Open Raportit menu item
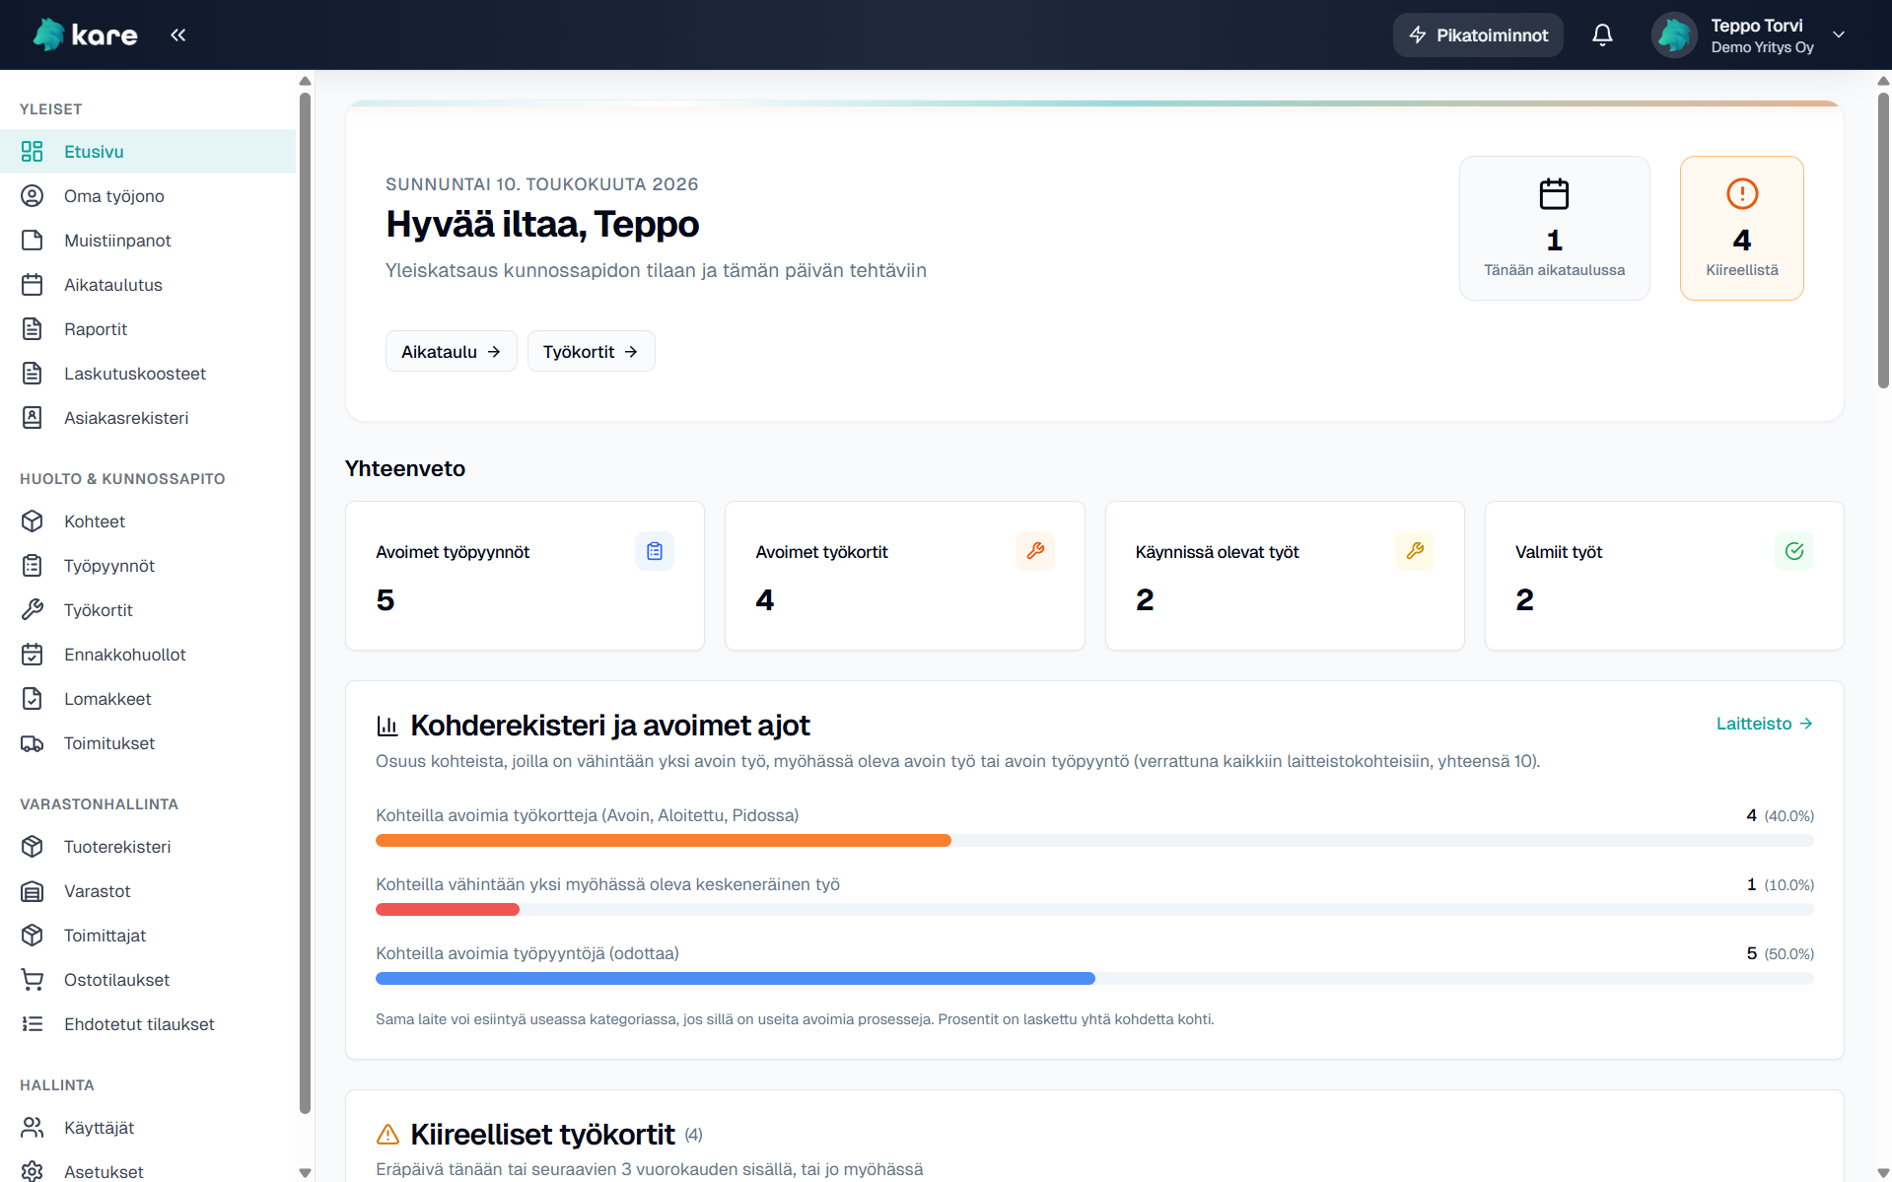1892x1182 pixels. (x=148, y=328)
